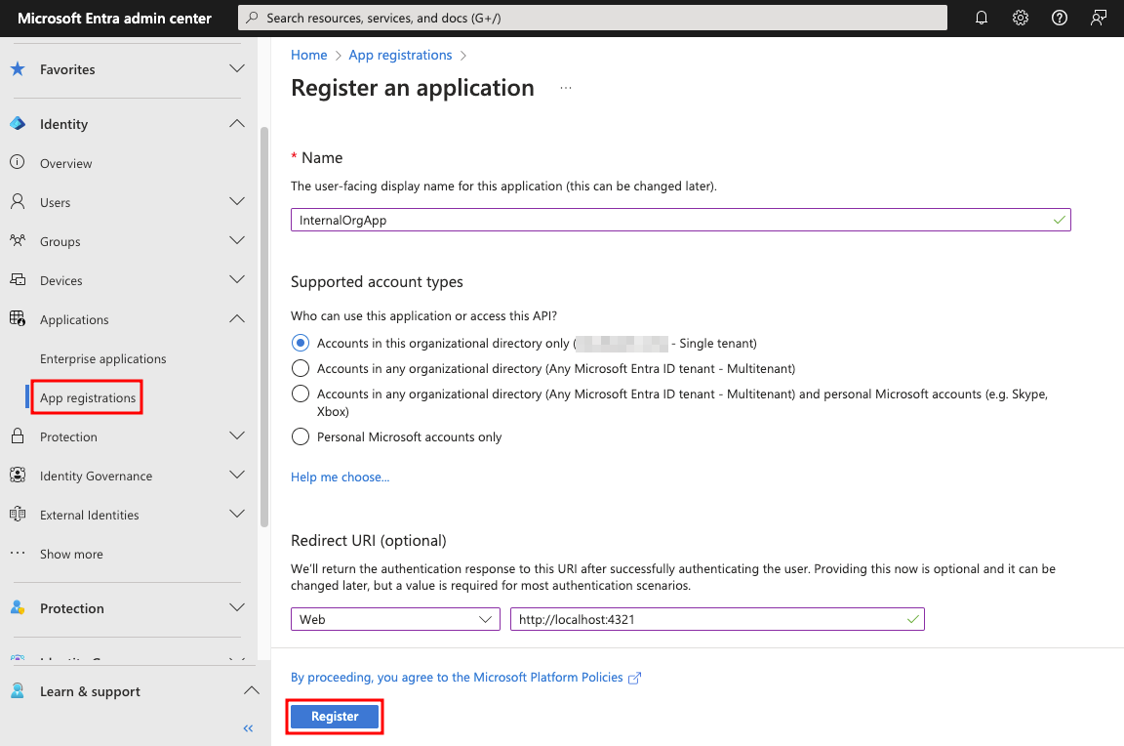Click the application Name input field
Image resolution: width=1124 pixels, height=746 pixels.
point(680,220)
